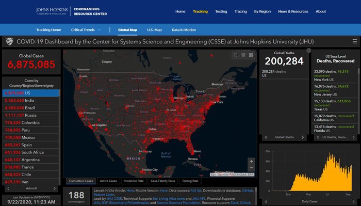Click previous arrow beside Daily Cases

[266, 202]
